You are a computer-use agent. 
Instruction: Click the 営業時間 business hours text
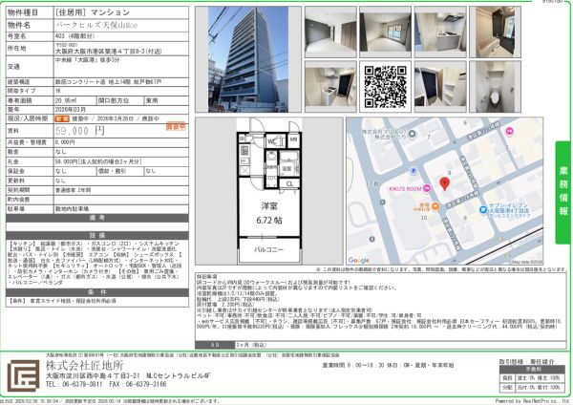[x=388, y=365]
